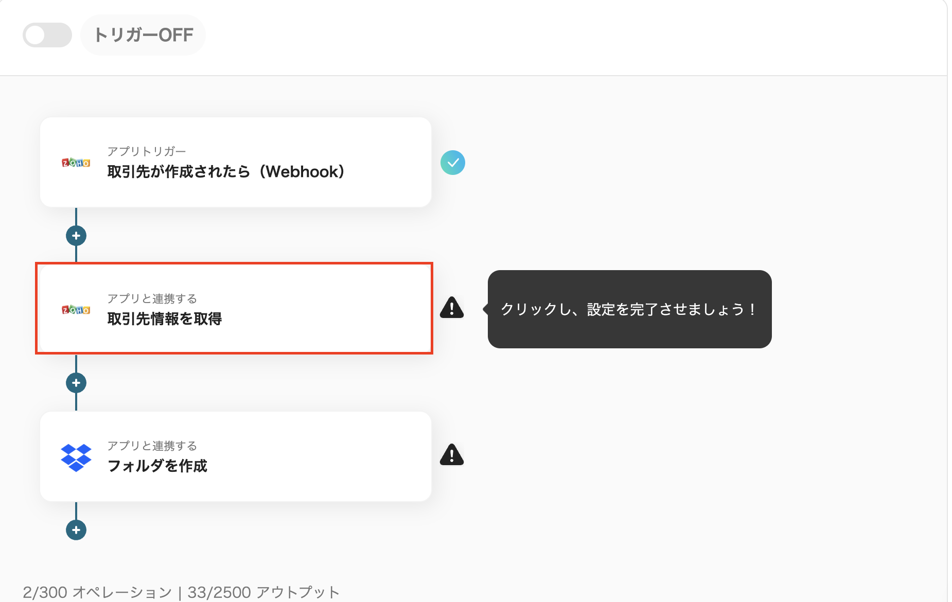
Task: Click the Dropbox icon on フォルダを作成 step
Action: (77, 456)
